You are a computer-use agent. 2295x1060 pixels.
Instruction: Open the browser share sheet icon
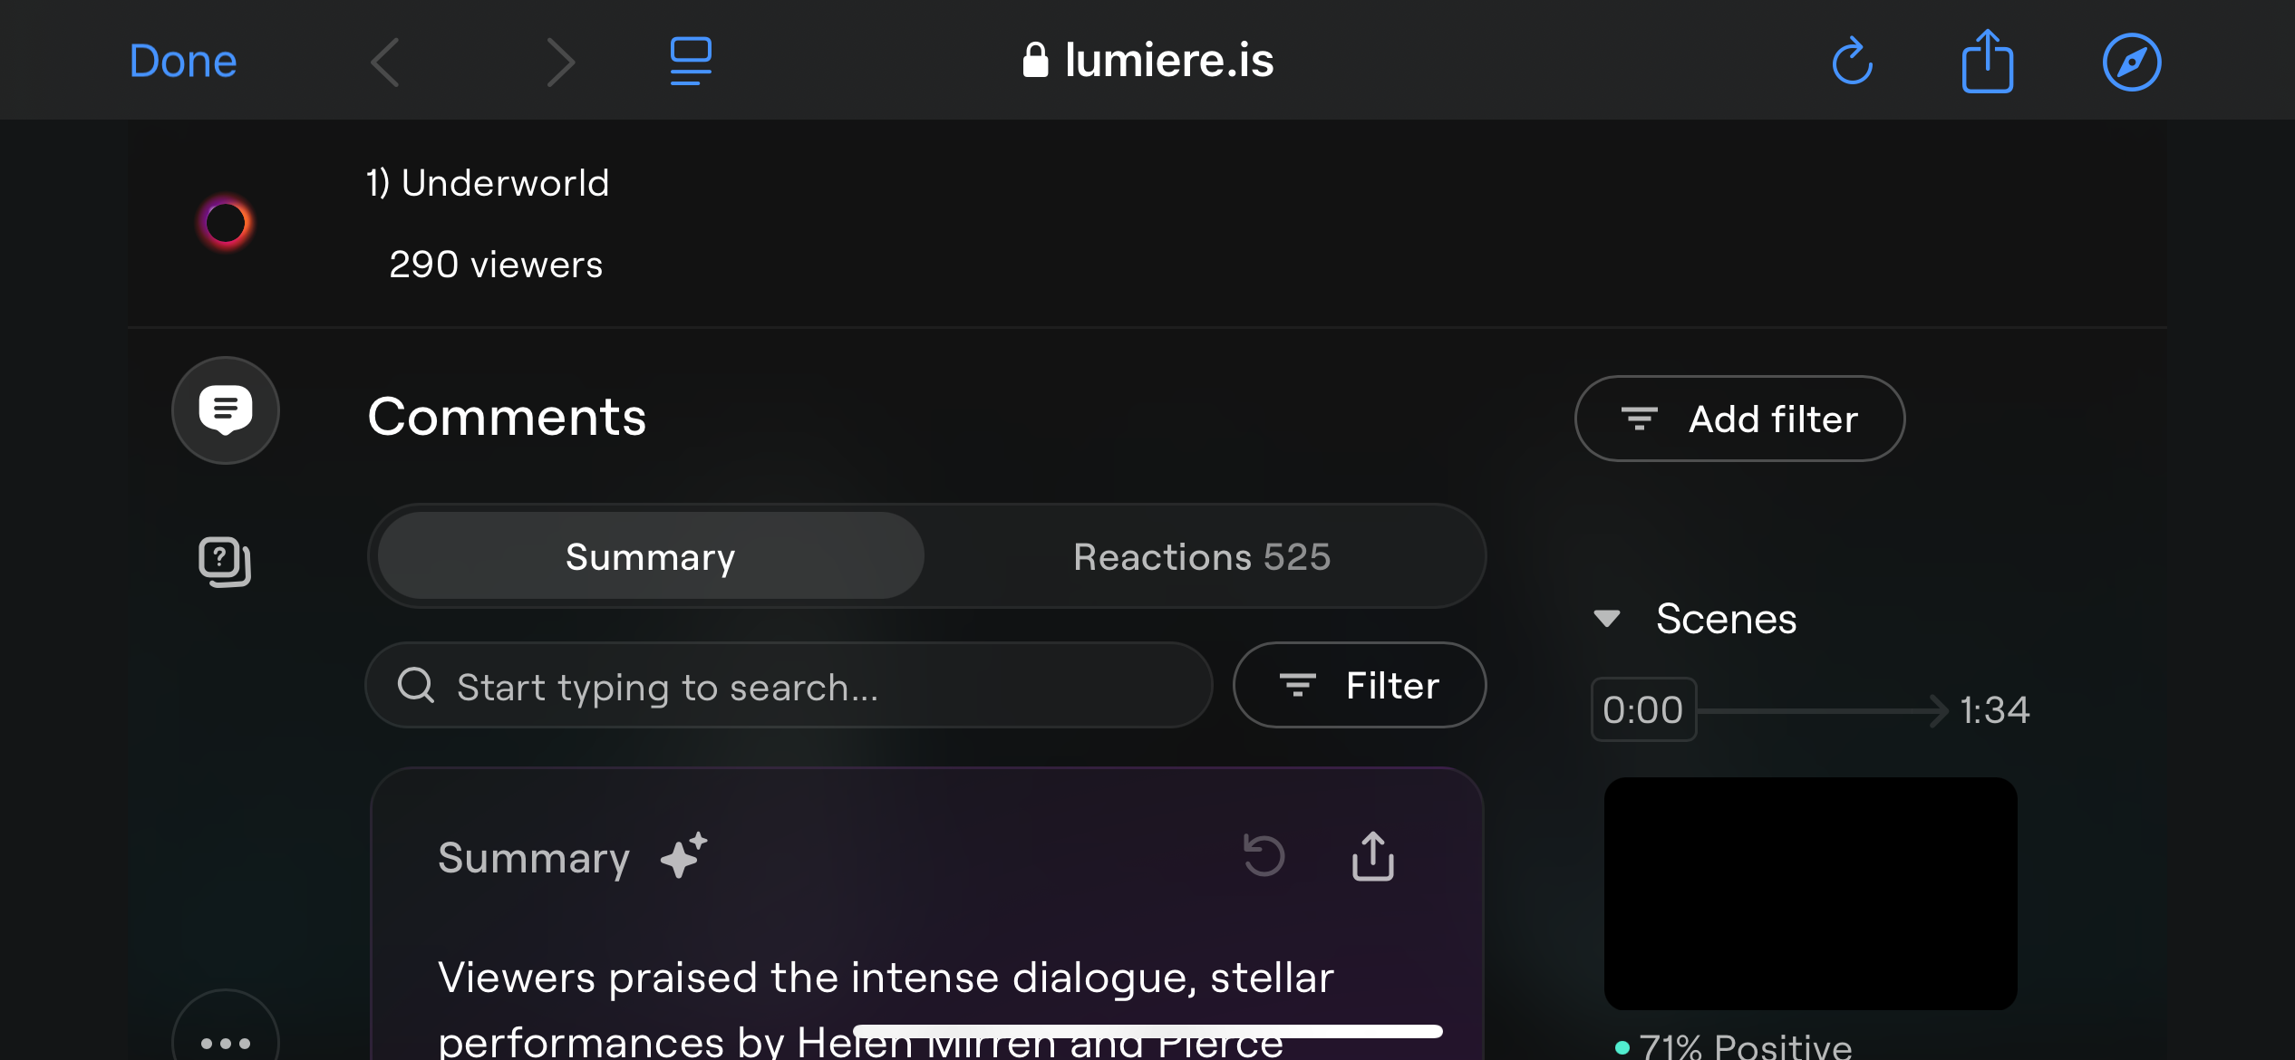pos(1987,62)
